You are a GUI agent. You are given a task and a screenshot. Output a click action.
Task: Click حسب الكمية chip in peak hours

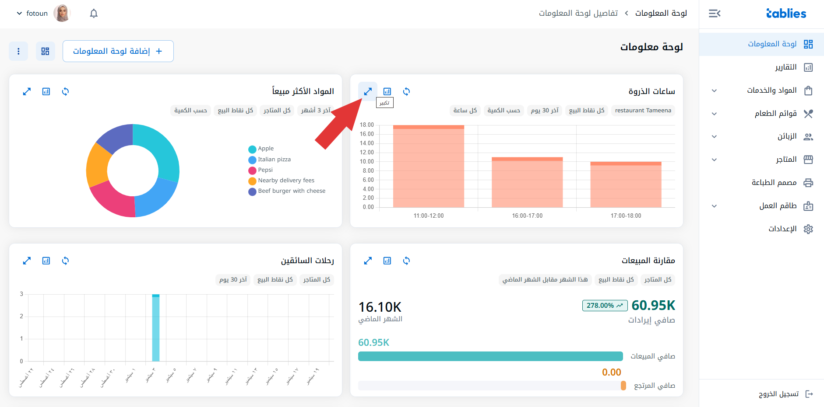tap(504, 111)
